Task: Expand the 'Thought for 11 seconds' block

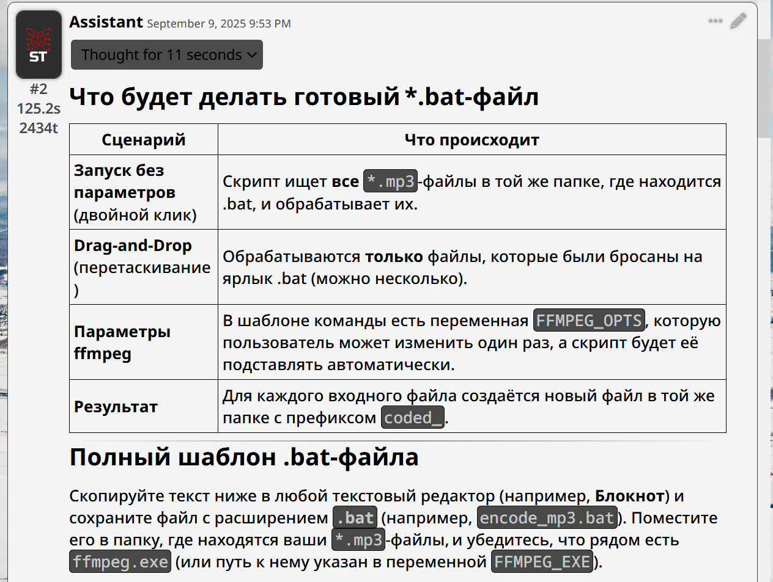Action: (x=167, y=55)
